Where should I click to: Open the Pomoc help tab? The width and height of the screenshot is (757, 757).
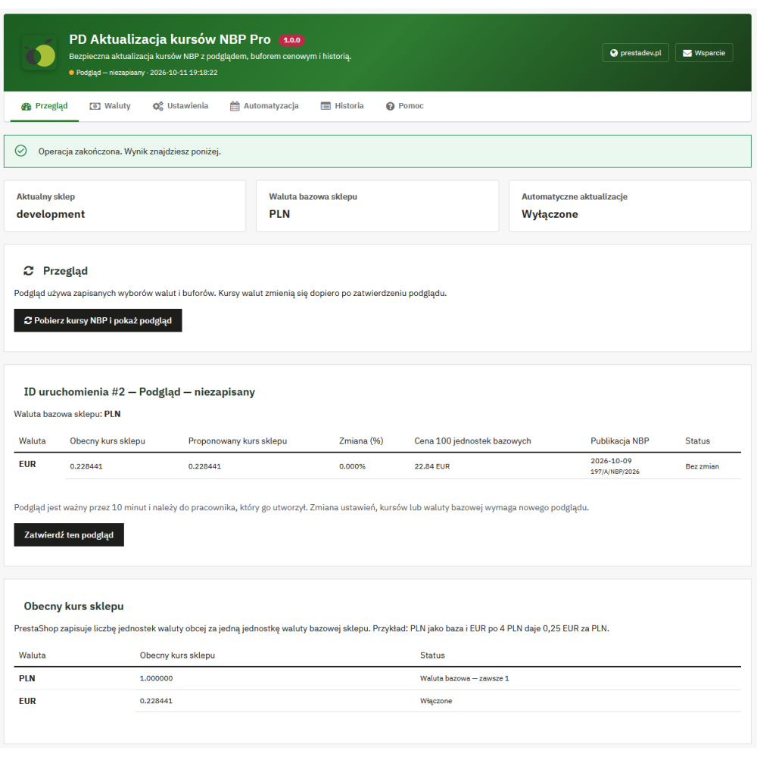click(404, 106)
